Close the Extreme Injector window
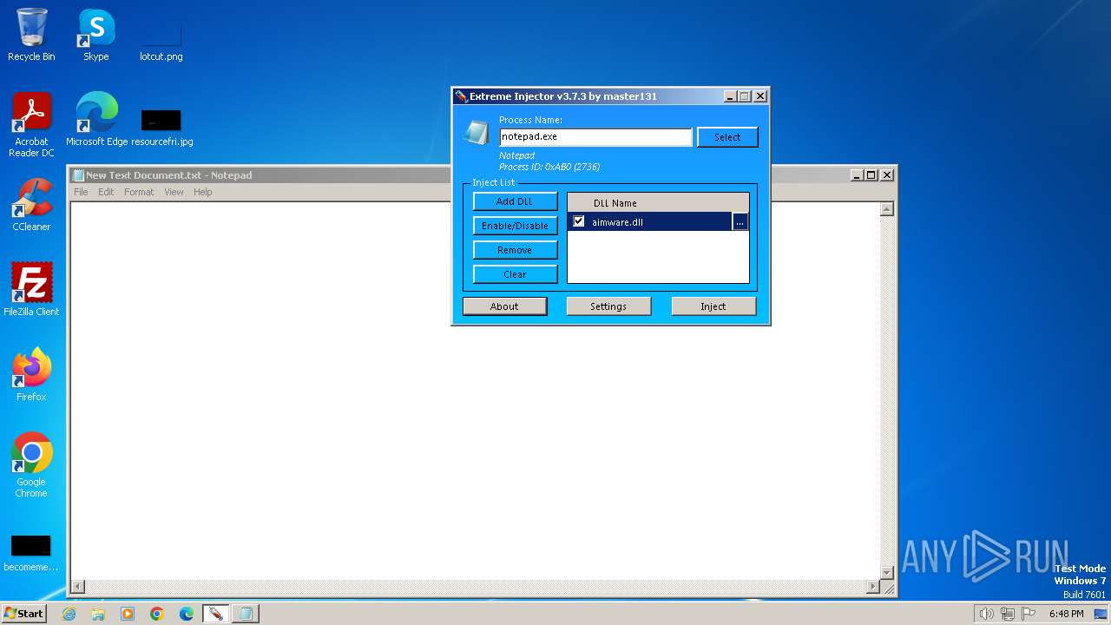The height and width of the screenshot is (625, 1111). pyautogui.click(x=760, y=96)
